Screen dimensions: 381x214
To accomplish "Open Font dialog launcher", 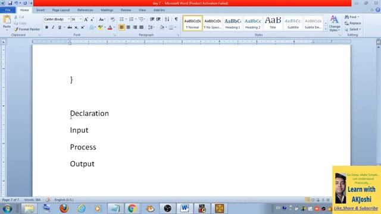I will 115,35.
